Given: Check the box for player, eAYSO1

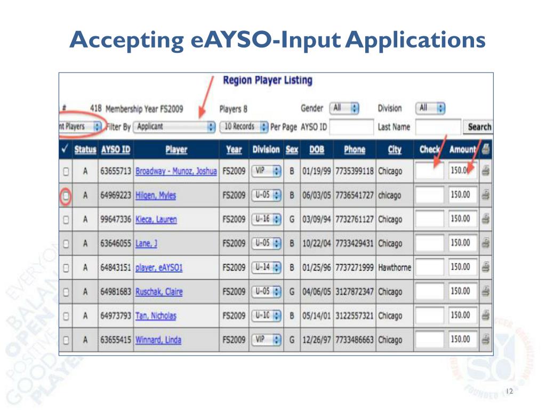Looking at the screenshot, I should pos(66,268).
